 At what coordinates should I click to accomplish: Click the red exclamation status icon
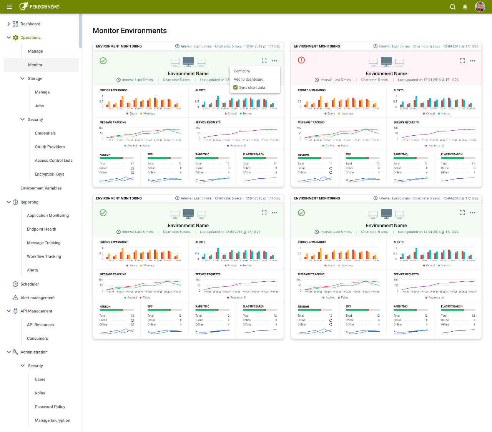(x=301, y=60)
